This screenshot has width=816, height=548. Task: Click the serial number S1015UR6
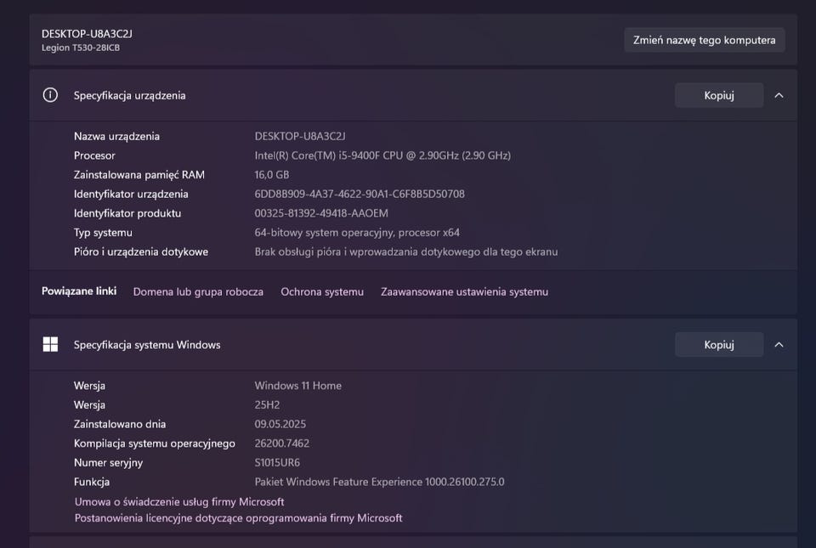point(277,463)
